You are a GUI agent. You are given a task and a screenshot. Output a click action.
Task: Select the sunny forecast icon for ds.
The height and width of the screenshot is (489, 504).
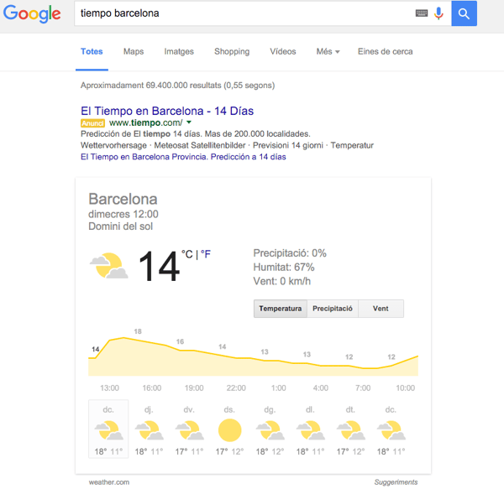pos(229,431)
